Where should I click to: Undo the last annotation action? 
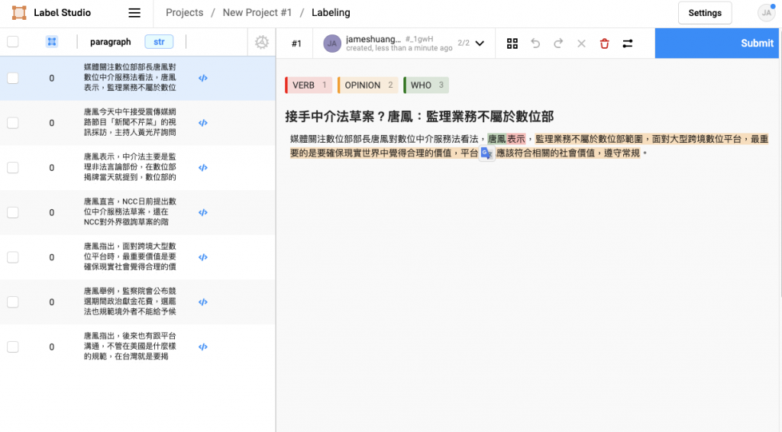(x=535, y=44)
